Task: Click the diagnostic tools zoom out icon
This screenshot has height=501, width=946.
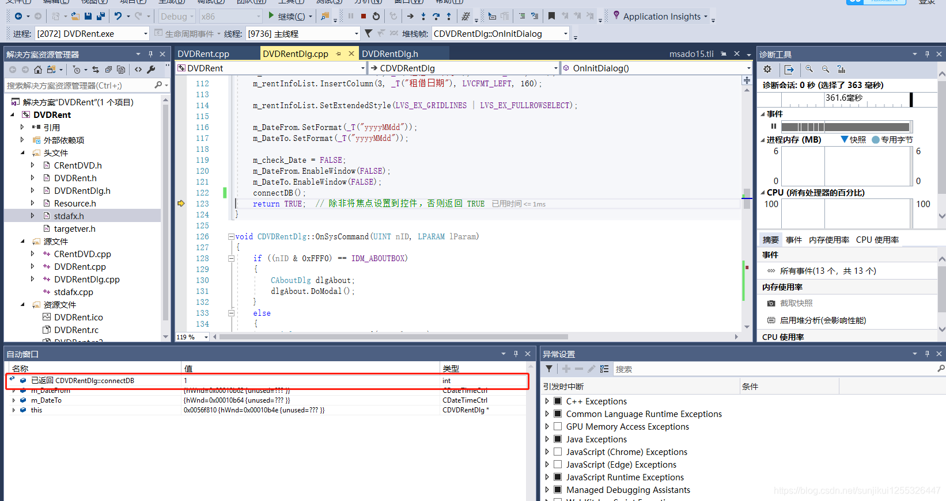Action: point(826,69)
